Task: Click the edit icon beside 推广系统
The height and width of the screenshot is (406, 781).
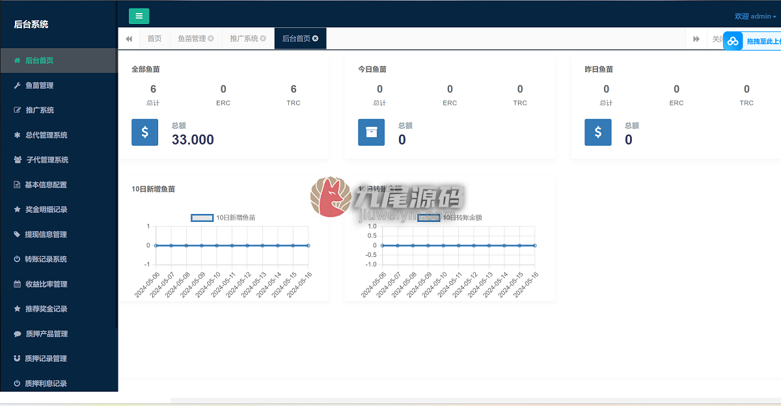Action: (18, 110)
